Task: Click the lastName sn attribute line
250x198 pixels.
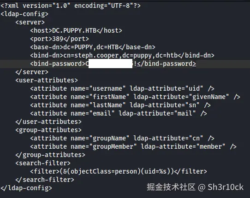Action: click(x=120, y=105)
